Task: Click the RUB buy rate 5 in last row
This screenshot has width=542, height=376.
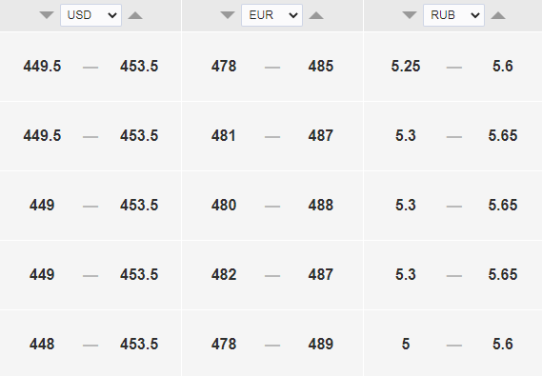Action: pyautogui.click(x=406, y=345)
